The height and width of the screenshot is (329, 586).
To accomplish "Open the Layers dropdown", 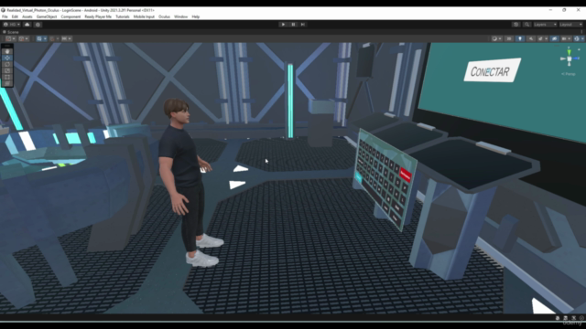I will [x=545, y=25].
